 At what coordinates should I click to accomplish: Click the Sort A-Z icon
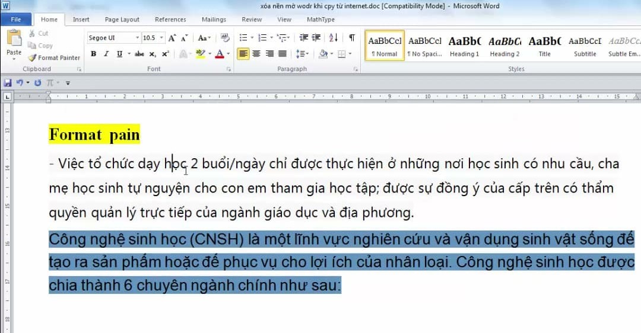point(333,38)
